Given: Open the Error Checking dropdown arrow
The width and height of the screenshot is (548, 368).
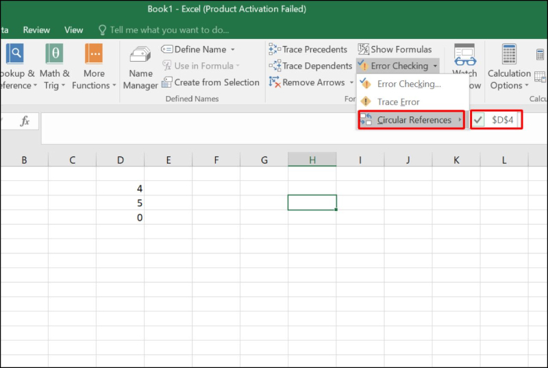Looking at the screenshot, I should pos(435,66).
